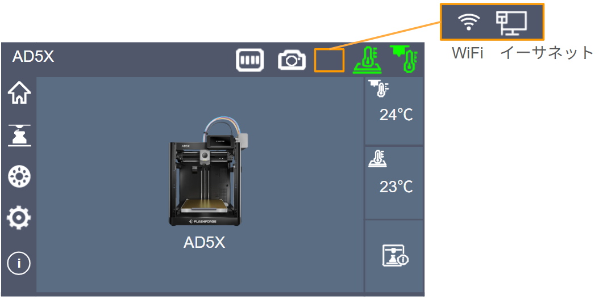Click the small nozzle icon above 24°C

[x=379, y=88]
